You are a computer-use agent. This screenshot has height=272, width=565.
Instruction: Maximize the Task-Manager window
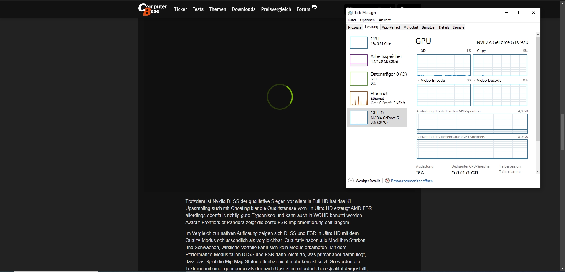coord(520,12)
